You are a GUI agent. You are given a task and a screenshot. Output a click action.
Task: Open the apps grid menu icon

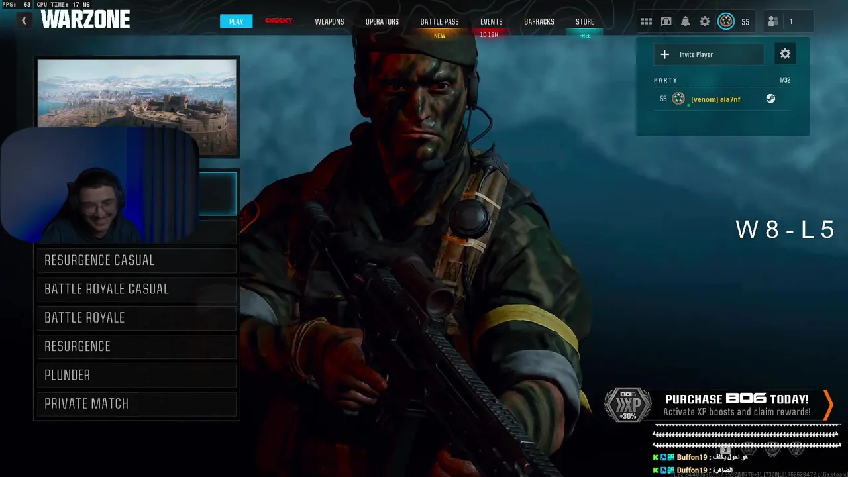click(647, 21)
